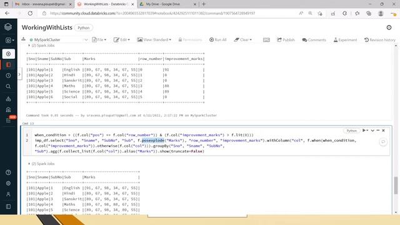Open the Clear dropdown menu

coord(243,40)
